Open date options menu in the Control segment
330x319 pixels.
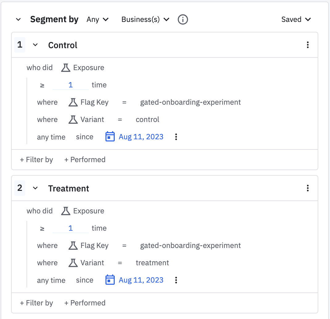tap(176, 137)
